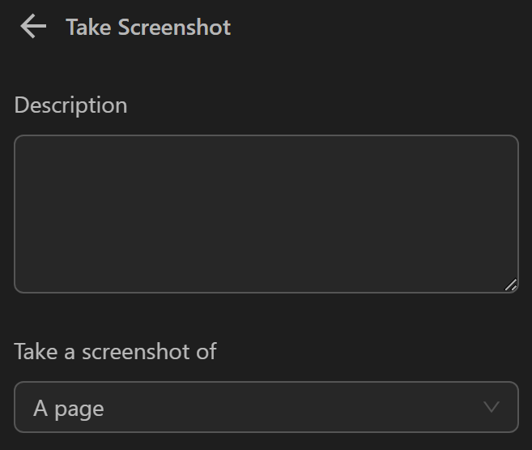Click the back arrow icon

33,27
